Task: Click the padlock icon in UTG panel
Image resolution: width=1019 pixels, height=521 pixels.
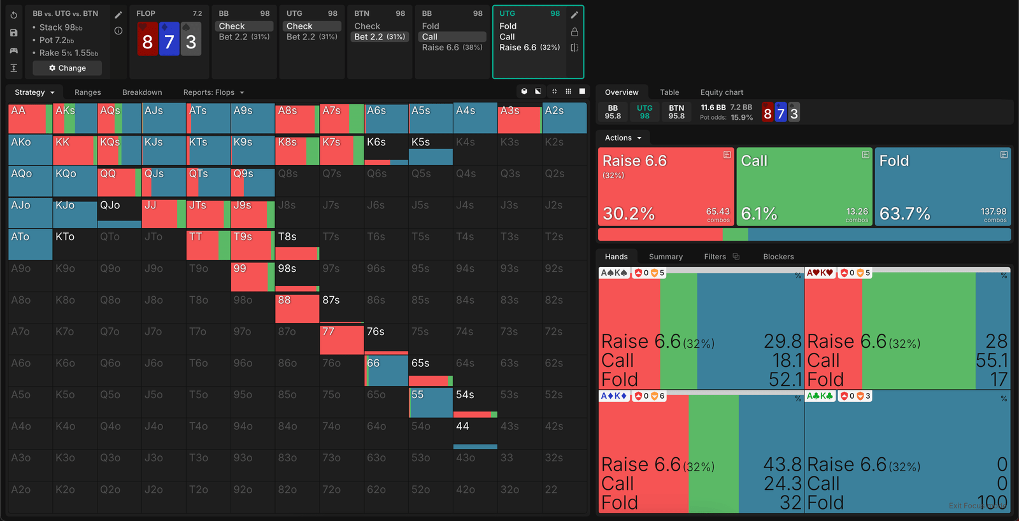Action: 574,32
